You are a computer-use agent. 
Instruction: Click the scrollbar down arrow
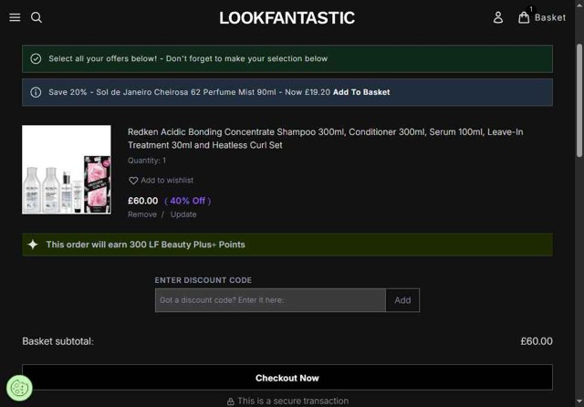click(579, 402)
